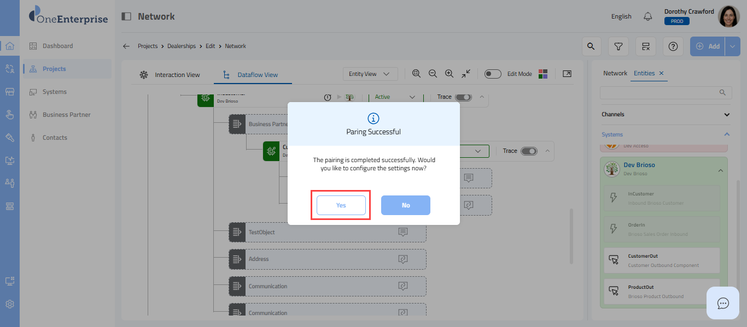Click No in pairing dialog
747x327 pixels.
(x=406, y=205)
